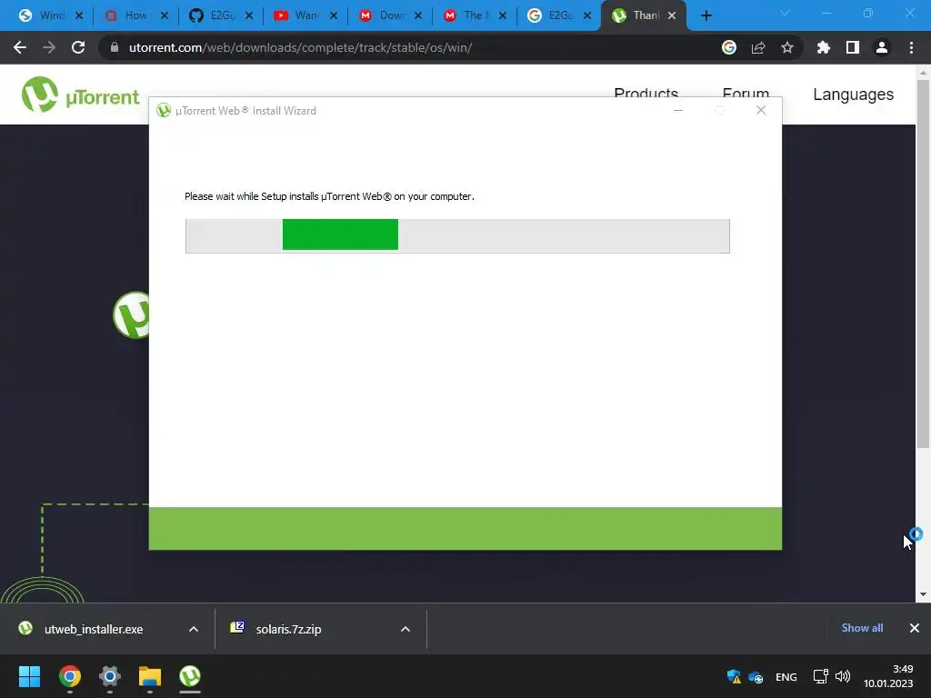The width and height of the screenshot is (931, 698).
Task: Click µTorrent installer taskbar icon
Action: click(x=190, y=676)
